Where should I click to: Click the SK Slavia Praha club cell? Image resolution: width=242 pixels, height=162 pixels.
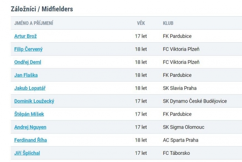180,88
